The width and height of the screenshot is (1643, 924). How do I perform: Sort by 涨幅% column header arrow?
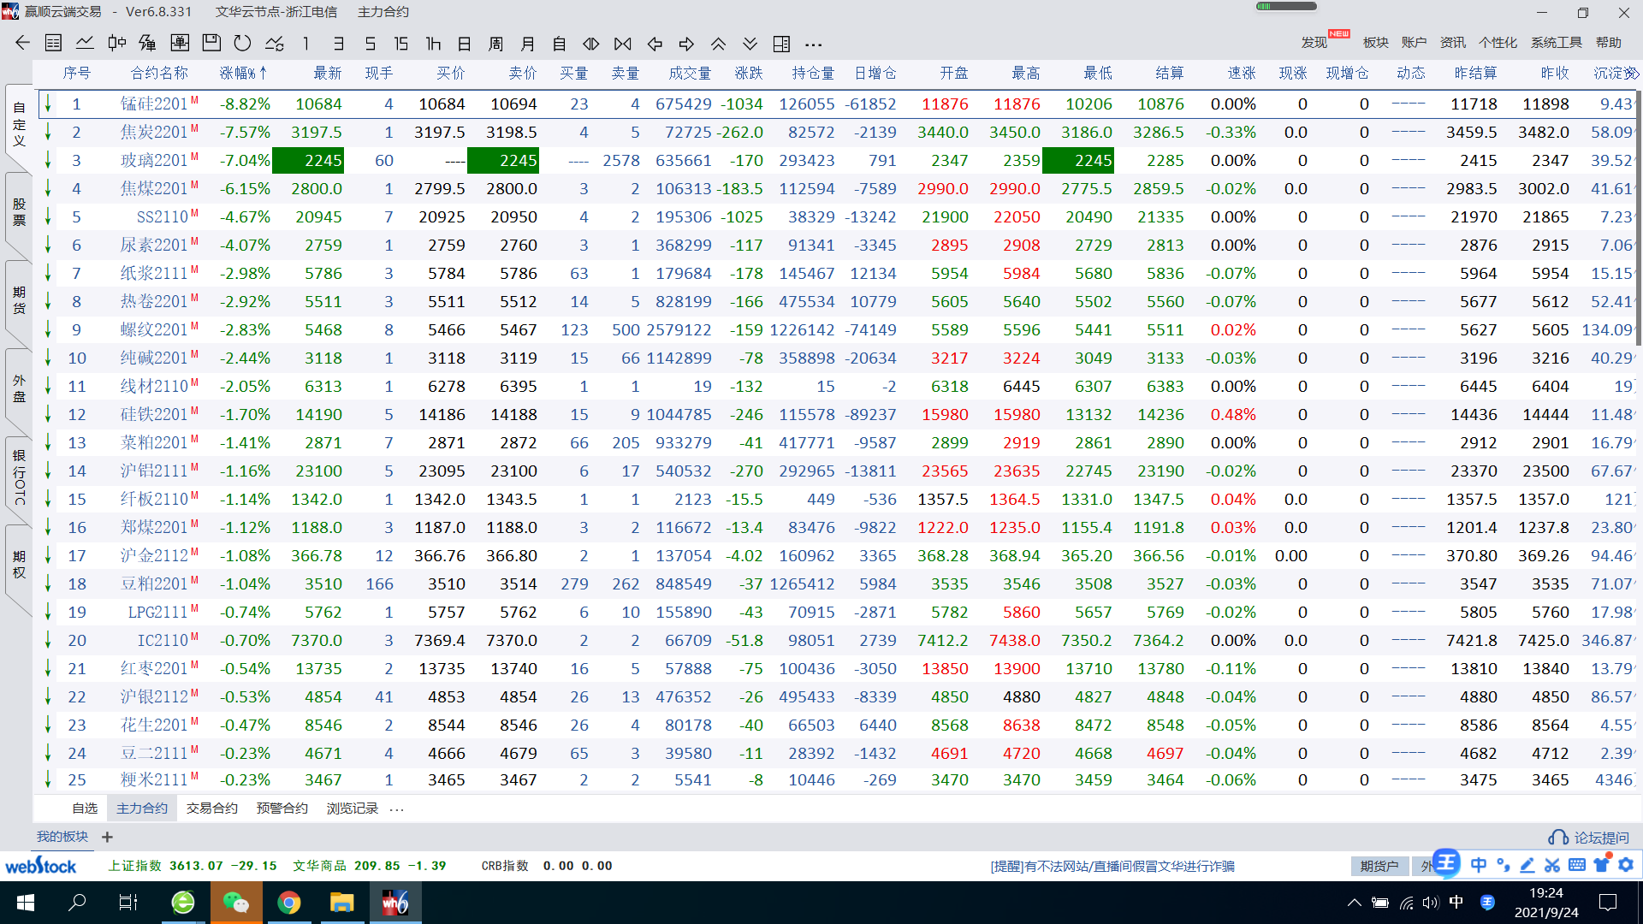pyautogui.click(x=264, y=74)
